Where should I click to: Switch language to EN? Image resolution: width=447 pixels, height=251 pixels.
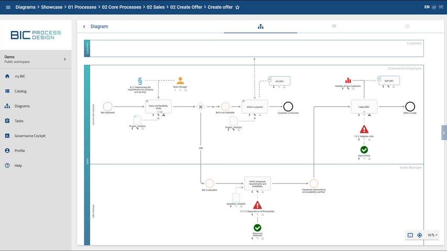pos(427,7)
